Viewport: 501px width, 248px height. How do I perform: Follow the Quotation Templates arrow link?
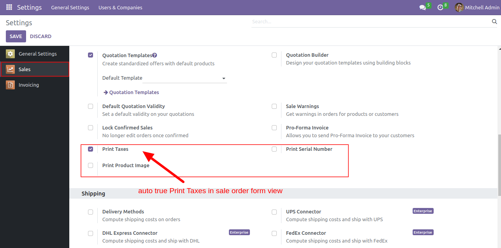[131, 92]
